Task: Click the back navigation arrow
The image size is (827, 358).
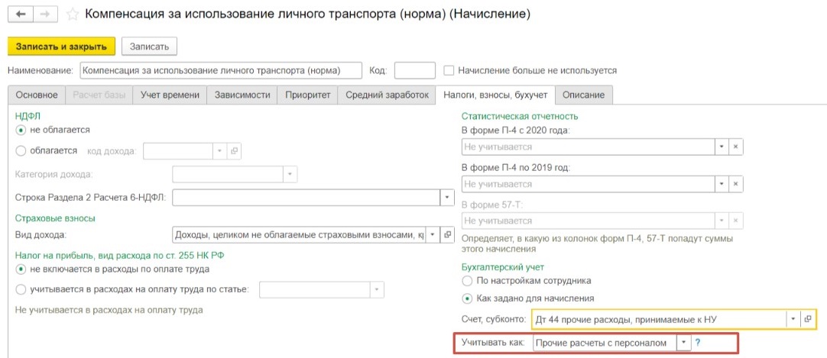Action: coord(20,15)
